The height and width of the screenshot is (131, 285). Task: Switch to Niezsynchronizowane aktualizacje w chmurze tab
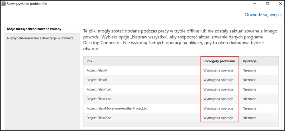[x=42, y=38]
